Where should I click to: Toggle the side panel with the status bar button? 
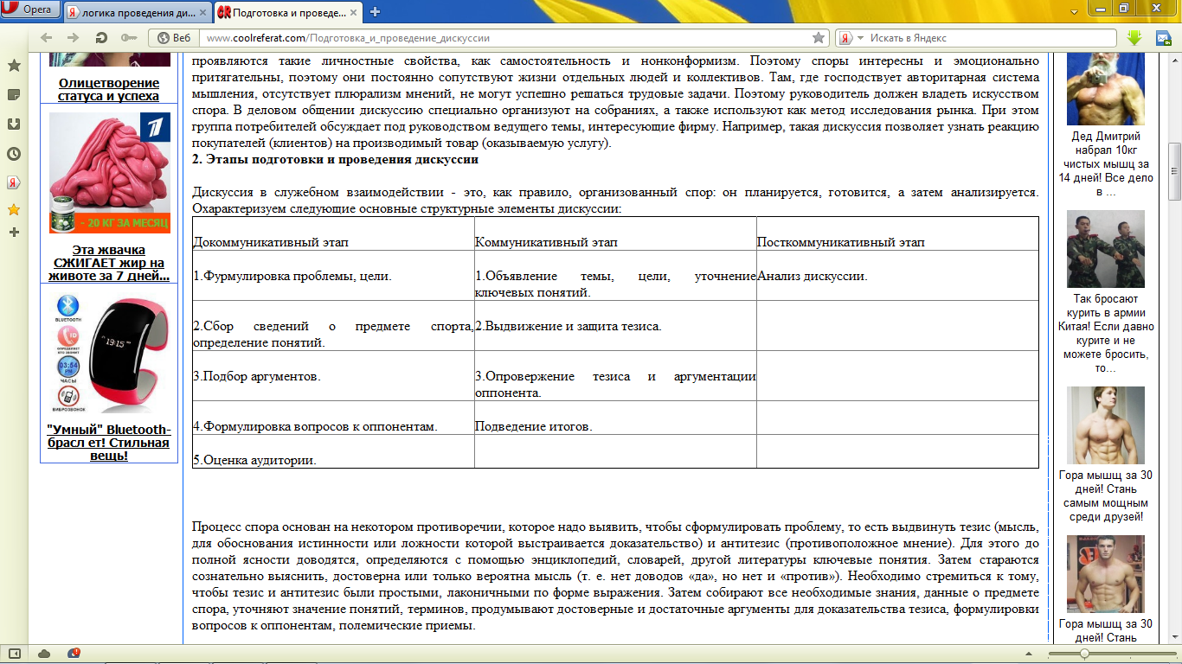[14, 653]
